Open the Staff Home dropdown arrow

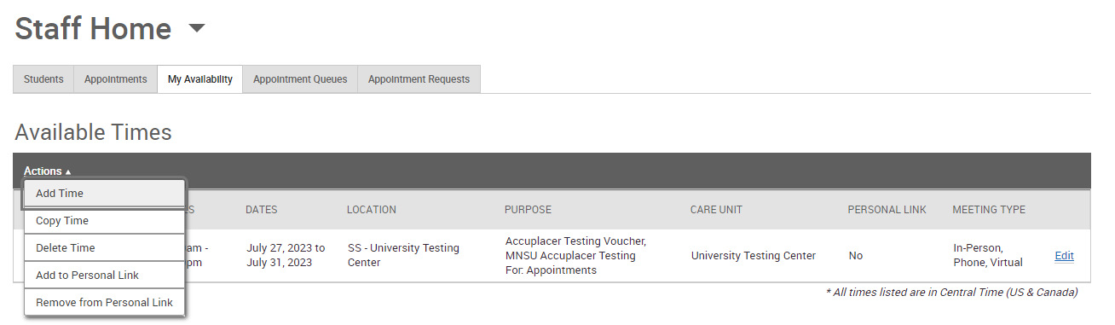(197, 28)
